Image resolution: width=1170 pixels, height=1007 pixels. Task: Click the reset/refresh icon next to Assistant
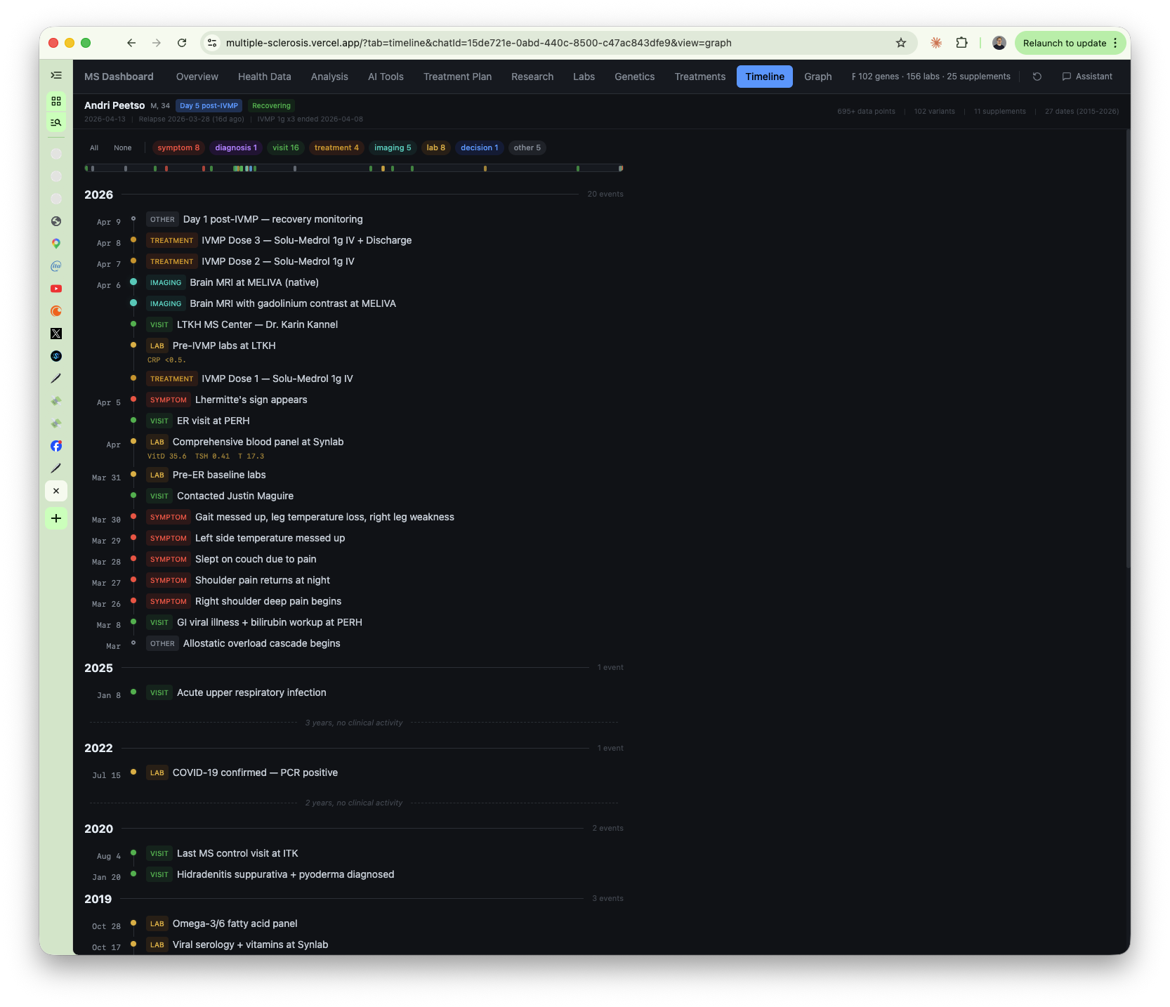[1037, 77]
